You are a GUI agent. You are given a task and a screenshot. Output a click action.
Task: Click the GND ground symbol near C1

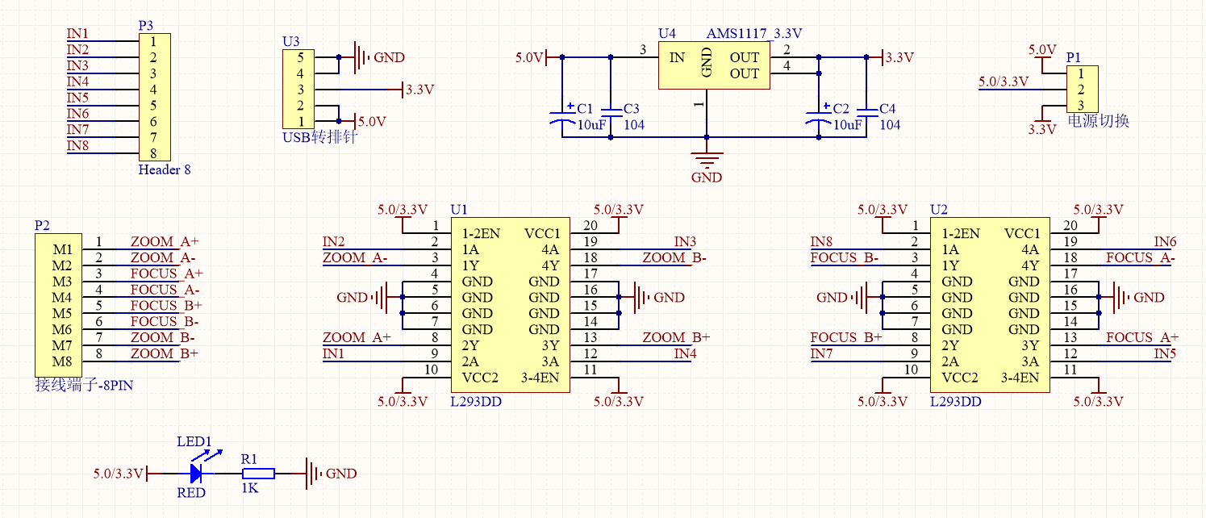[x=707, y=157]
